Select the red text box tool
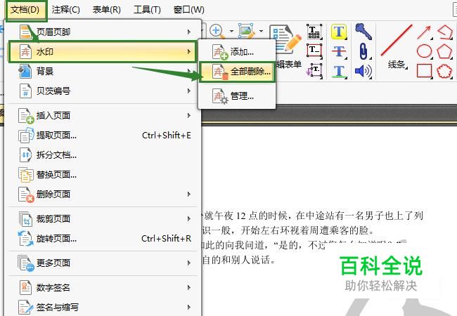 [x=314, y=51]
